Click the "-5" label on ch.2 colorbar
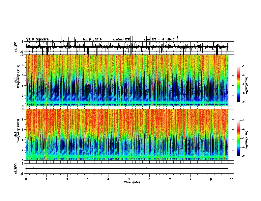Viewport: 261px width, 201px height. 243,138
